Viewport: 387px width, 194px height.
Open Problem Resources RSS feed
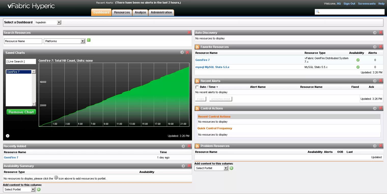tap(197, 146)
